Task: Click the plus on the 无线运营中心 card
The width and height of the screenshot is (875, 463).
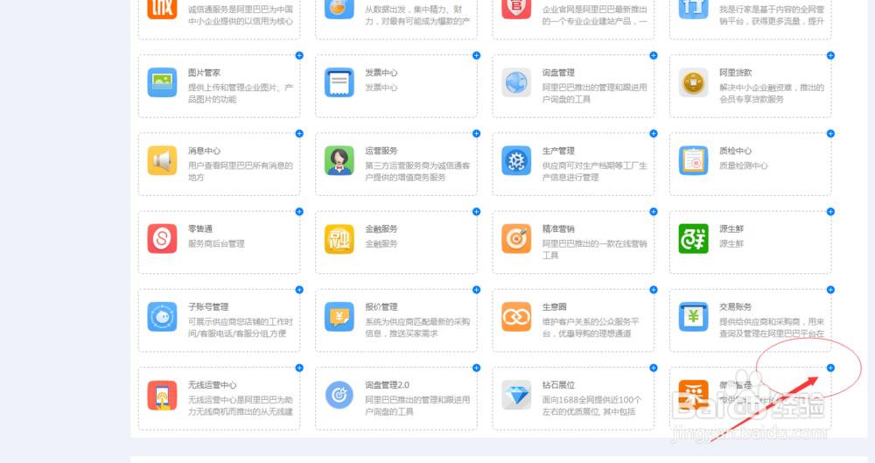Action: (x=299, y=368)
